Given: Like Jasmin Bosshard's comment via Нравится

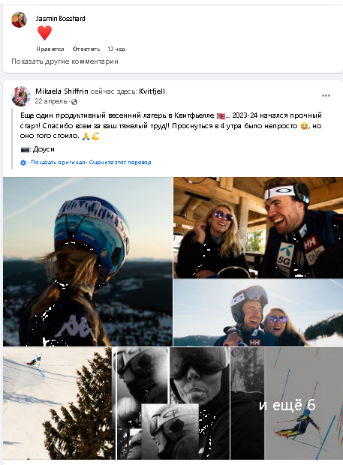Looking at the screenshot, I should [50, 49].
